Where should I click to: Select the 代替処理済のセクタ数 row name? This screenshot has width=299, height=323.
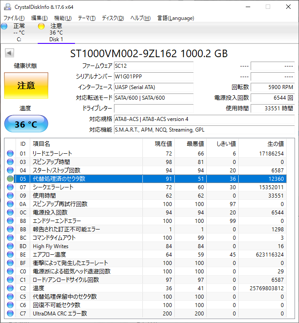59,179
